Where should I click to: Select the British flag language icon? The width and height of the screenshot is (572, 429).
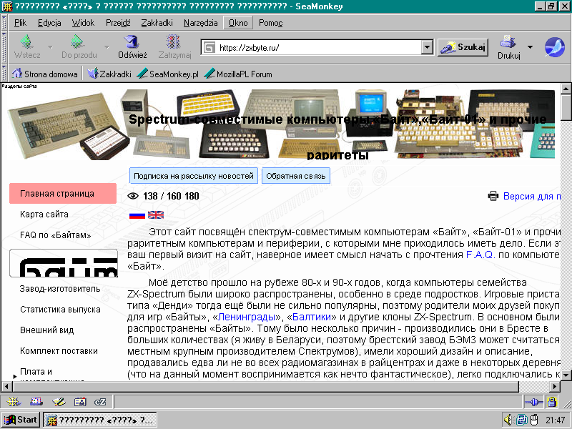156,215
